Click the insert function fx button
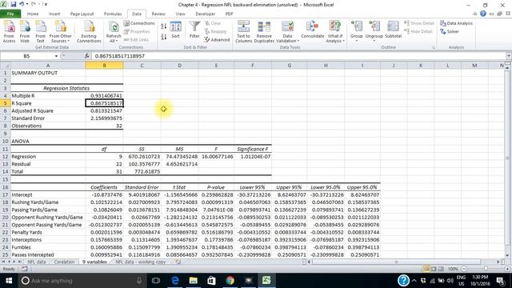Viewport: 512px width, 288px height. coord(87,56)
